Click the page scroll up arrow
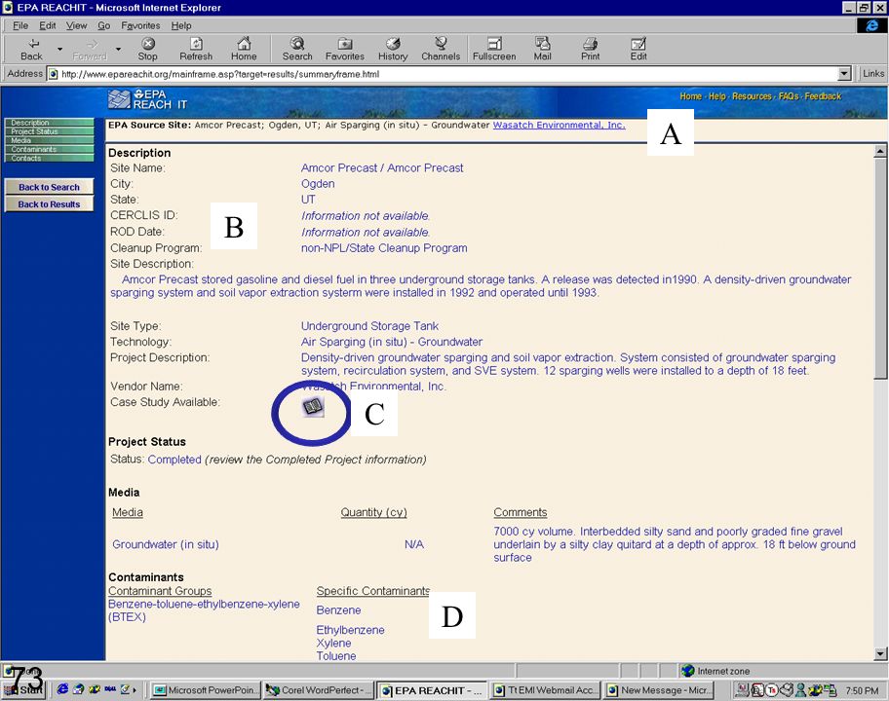 tap(880, 151)
